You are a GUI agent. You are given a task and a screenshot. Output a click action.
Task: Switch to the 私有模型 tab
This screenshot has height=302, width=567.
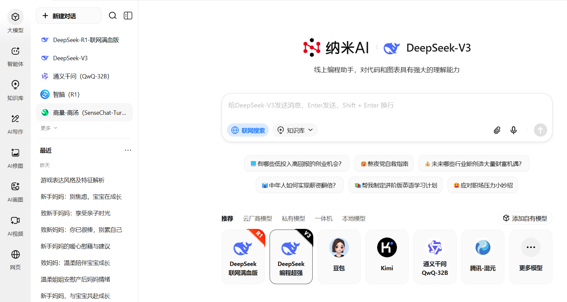click(293, 218)
